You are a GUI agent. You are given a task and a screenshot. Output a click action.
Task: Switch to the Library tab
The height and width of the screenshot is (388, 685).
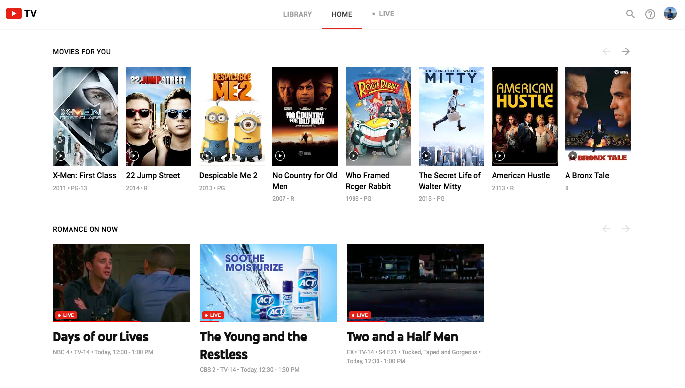pos(298,14)
